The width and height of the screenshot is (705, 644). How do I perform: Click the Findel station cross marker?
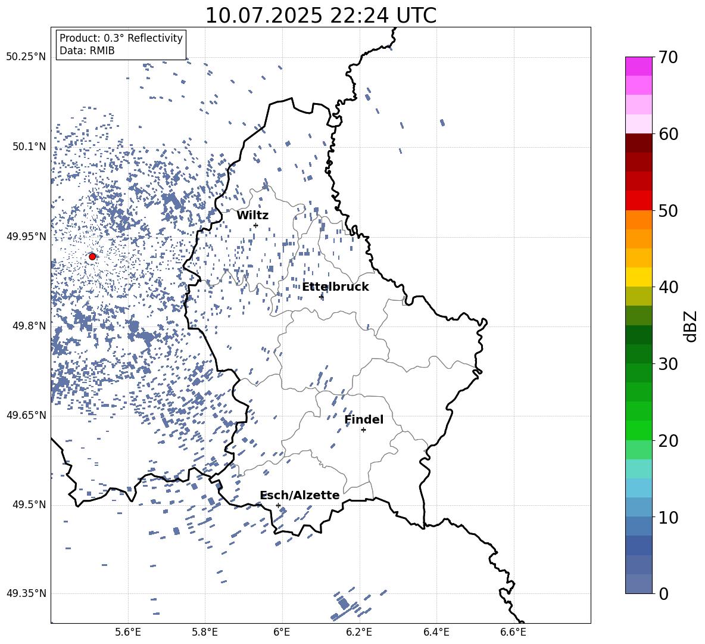(363, 430)
